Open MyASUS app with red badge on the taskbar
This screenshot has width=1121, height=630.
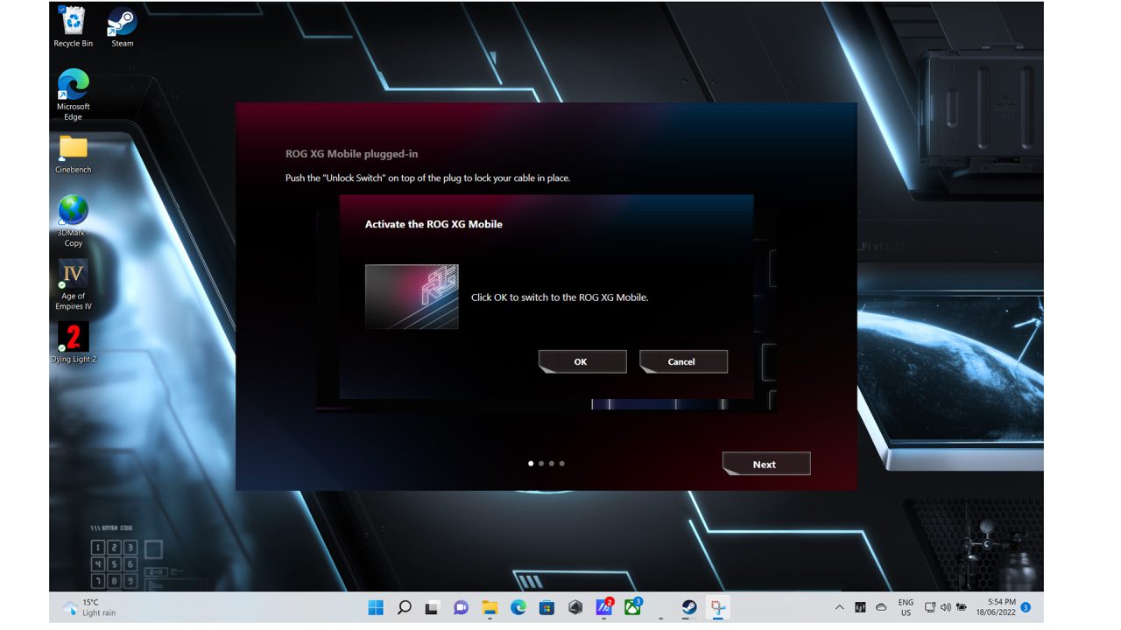604,607
